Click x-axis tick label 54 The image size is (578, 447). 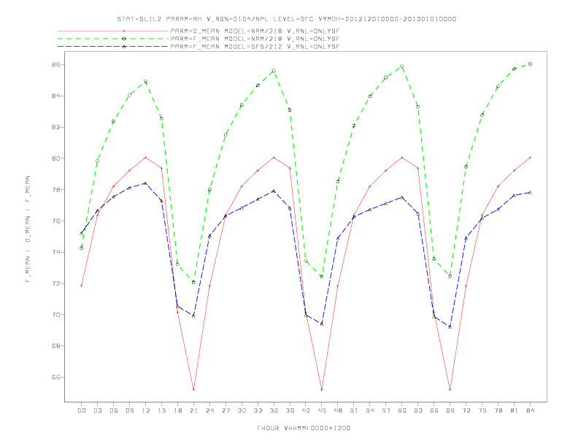pos(370,410)
